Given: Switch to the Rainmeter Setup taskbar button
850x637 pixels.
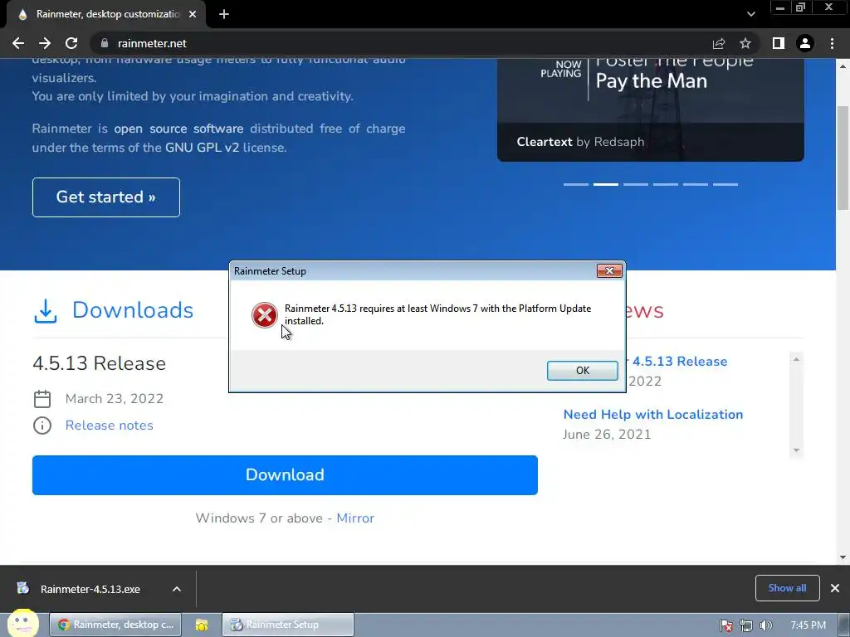Looking at the screenshot, I should pos(288,625).
